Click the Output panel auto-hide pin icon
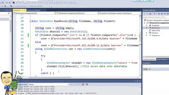This screenshot has height=95, width=169. coord(137,81)
